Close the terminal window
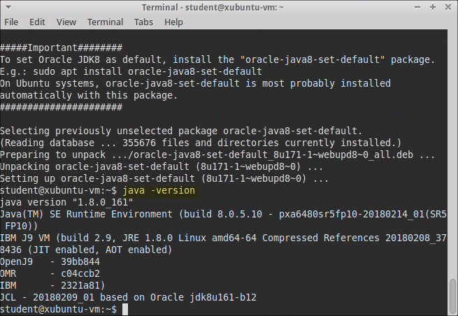Screen dimensions: 458x316 448,7
